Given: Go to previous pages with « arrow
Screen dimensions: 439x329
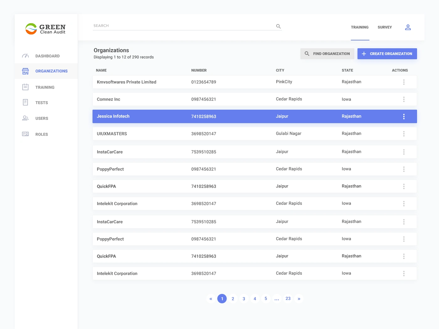Looking at the screenshot, I should pyautogui.click(x=211, y=299).
